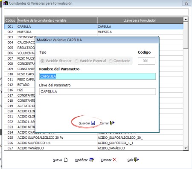This screenshot has height=169, width=192.
Task: Select the Variable Especial radio button
Action: tap(76, 61)
